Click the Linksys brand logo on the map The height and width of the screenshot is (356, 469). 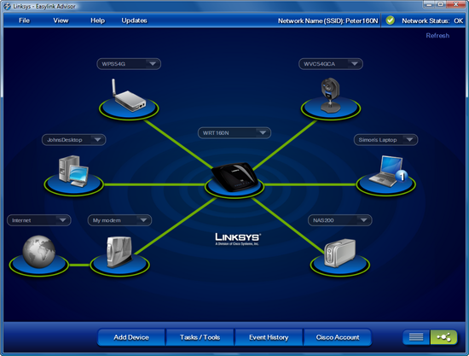tap(238, 239)
